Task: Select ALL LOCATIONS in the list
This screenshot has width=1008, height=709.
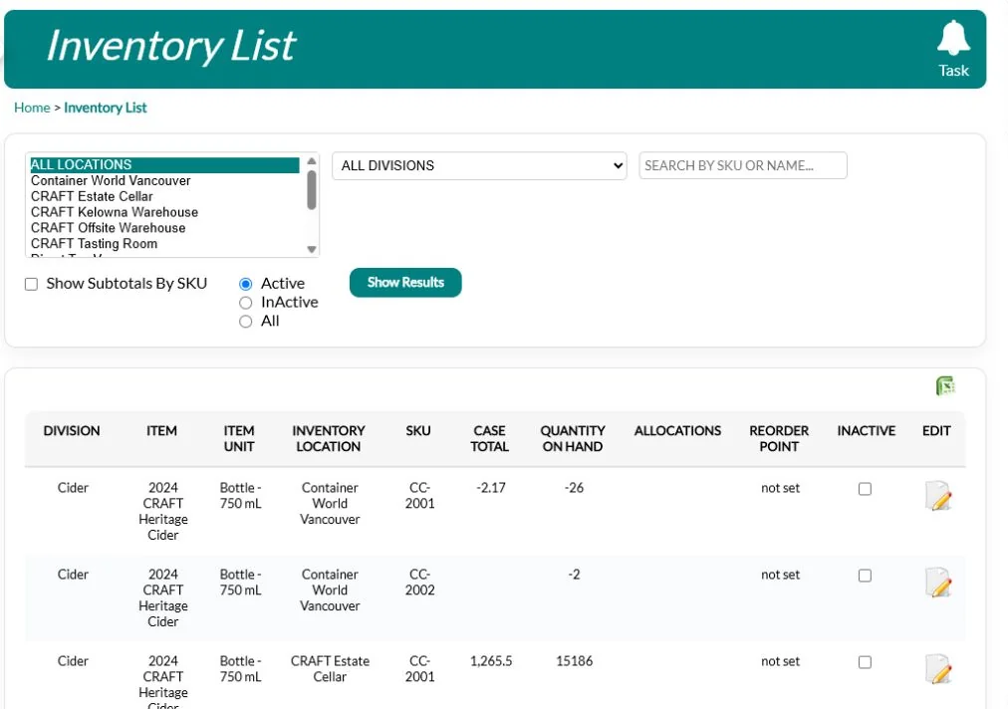Action: [x=164, y=165]
